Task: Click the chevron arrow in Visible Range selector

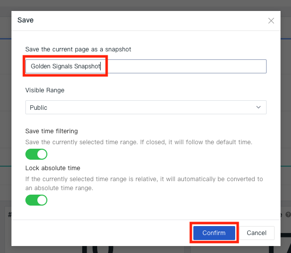Action: (258, 107)
